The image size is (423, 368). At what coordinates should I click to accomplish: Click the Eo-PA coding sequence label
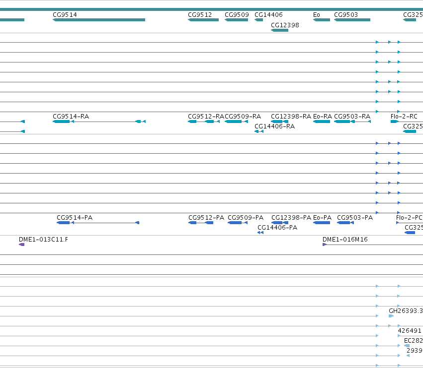pyautogui.click(x=323, y=218)
